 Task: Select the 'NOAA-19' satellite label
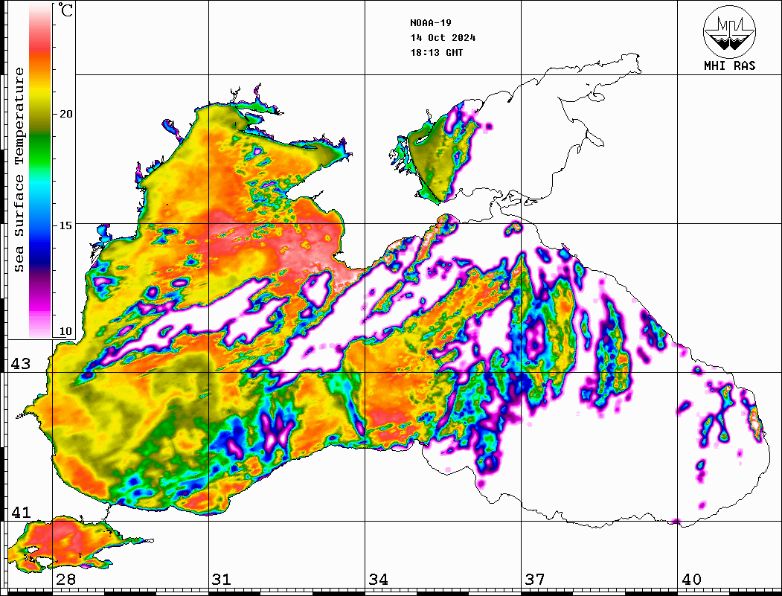pos(430,23)
